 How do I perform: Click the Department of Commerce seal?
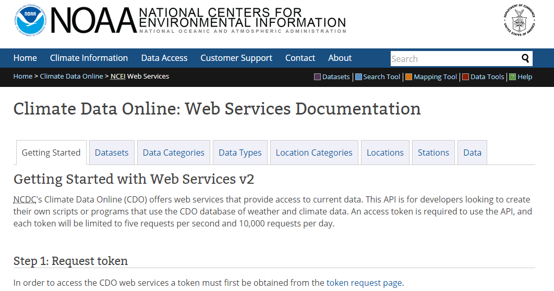519,21
